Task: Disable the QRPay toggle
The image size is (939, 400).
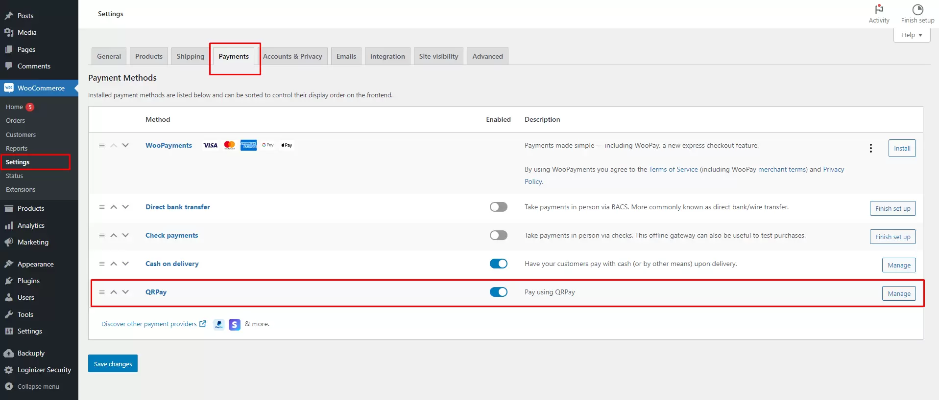Action: point(499,292)
